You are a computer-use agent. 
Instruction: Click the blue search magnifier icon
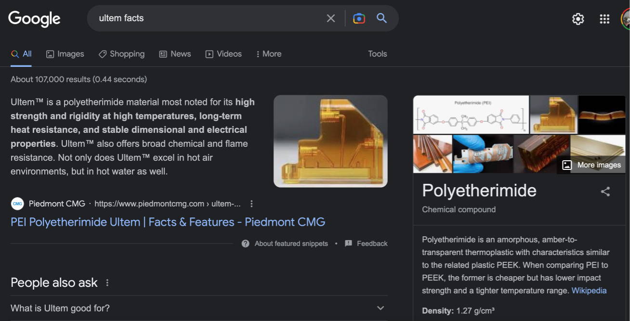[382, 18]
